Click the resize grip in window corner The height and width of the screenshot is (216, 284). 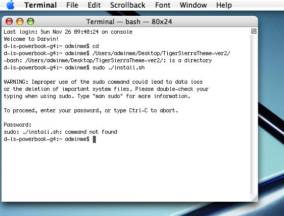[x=254, y=199]
